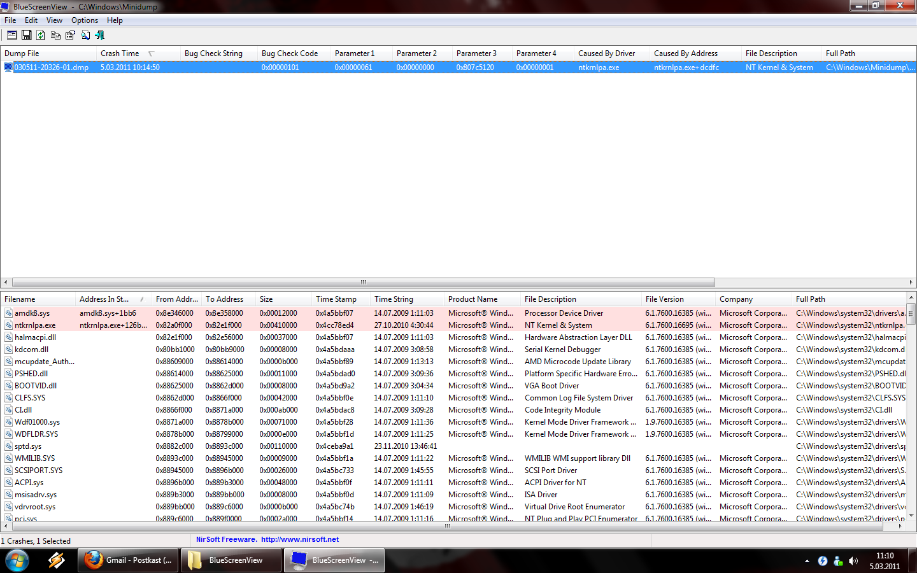917x573 pixels.
Task: Open the File menu
Action: 10,20
